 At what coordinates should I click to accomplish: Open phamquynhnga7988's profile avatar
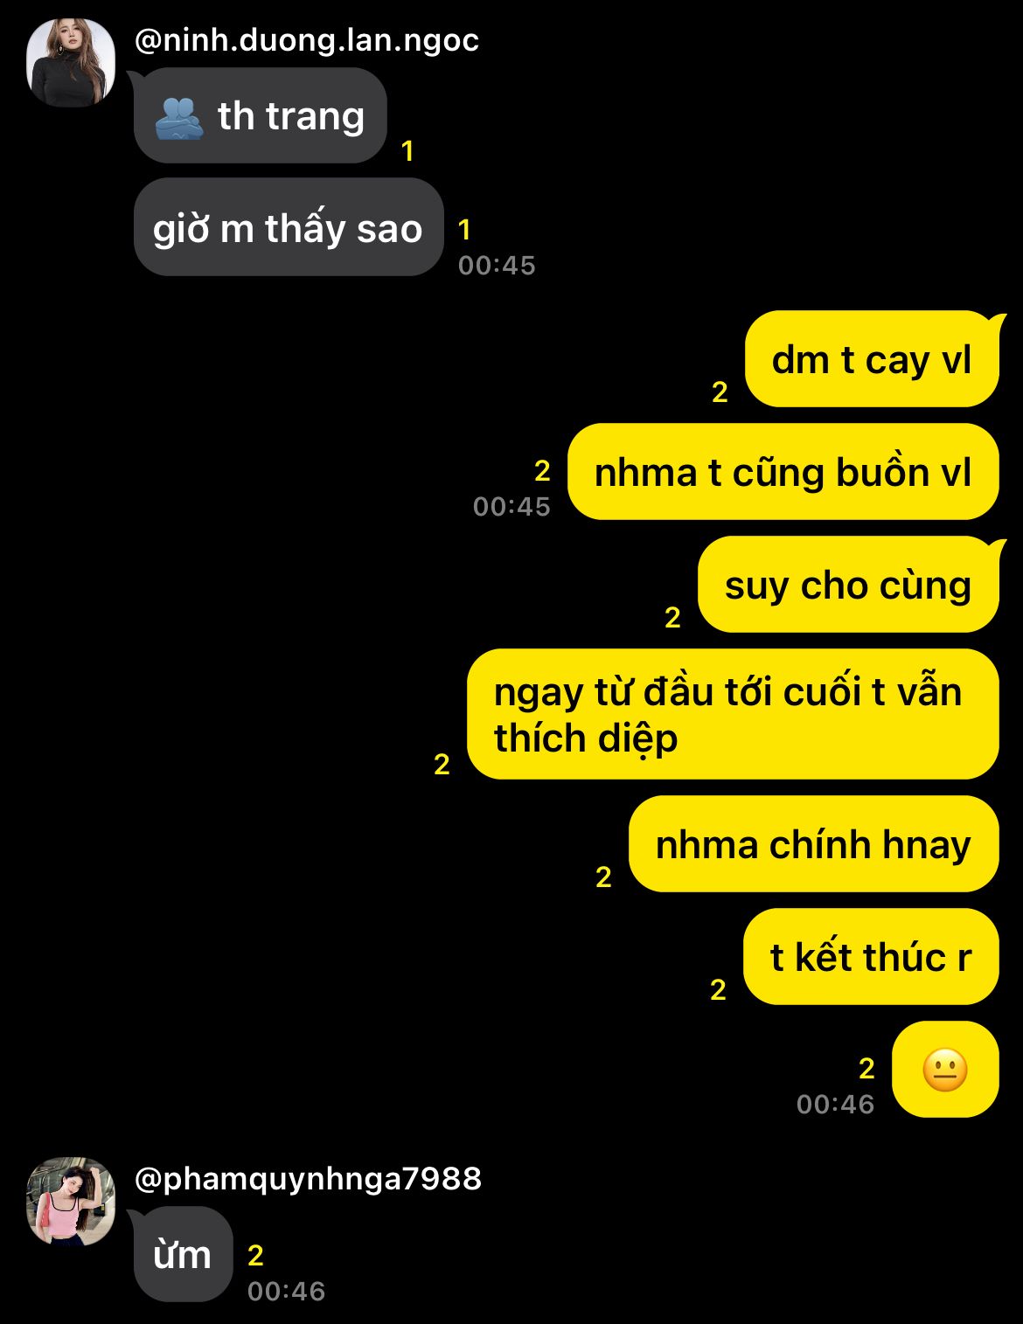[71, 1202]
